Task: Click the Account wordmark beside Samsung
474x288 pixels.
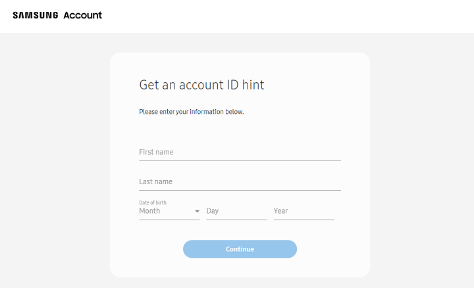Action: (x=82, y=15)
